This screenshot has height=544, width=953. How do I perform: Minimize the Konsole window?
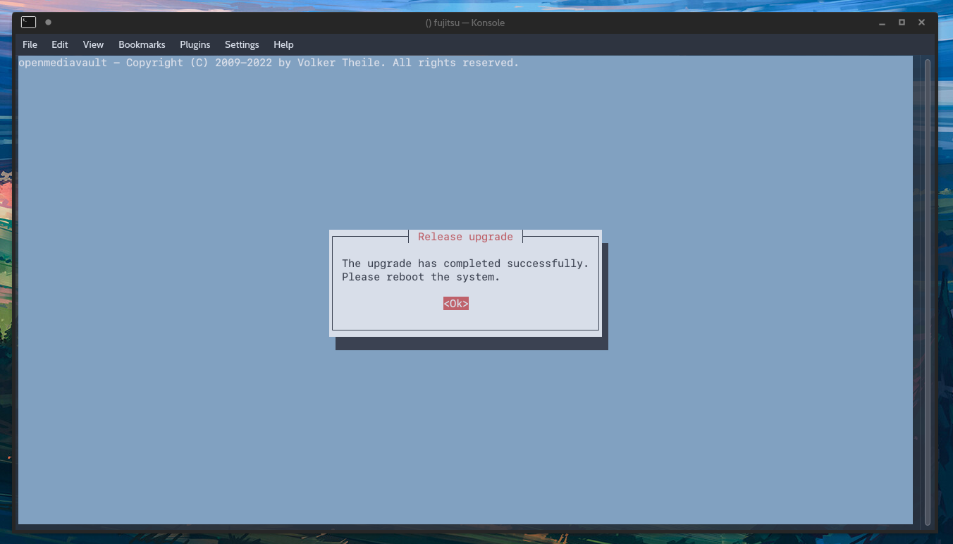[882, 23]
